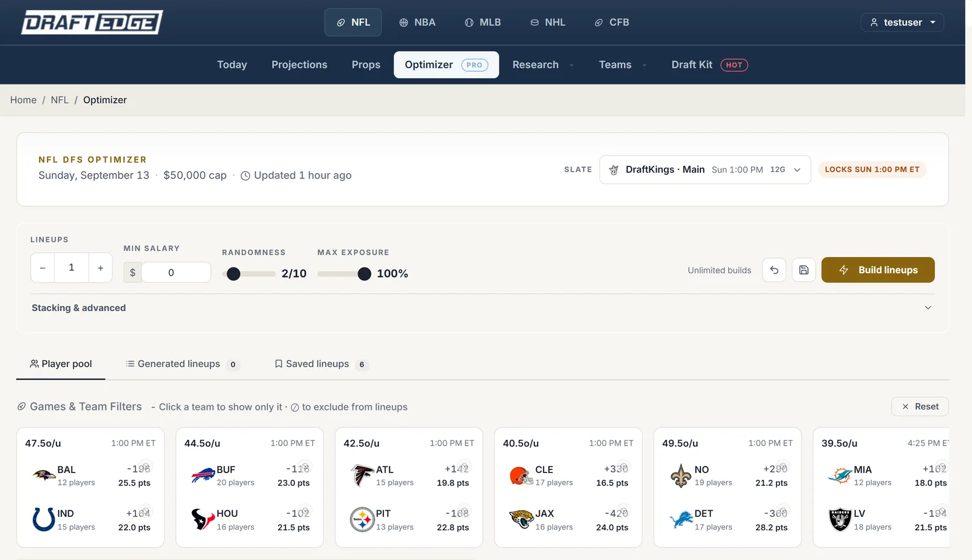Expand the Teams menu
Screen dimensions: 972x560
coord(623,64)
